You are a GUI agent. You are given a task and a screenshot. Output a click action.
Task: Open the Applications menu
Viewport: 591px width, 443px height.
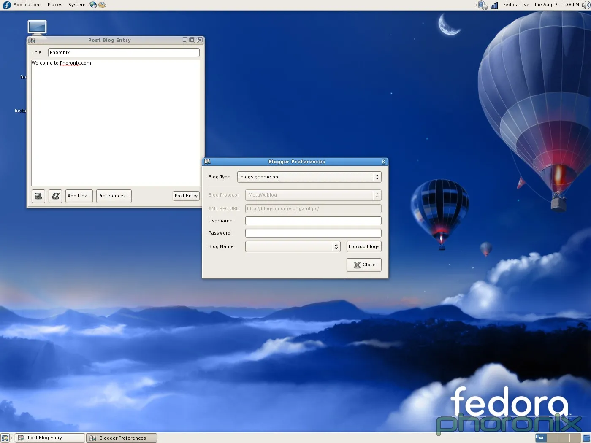(27, 5)
